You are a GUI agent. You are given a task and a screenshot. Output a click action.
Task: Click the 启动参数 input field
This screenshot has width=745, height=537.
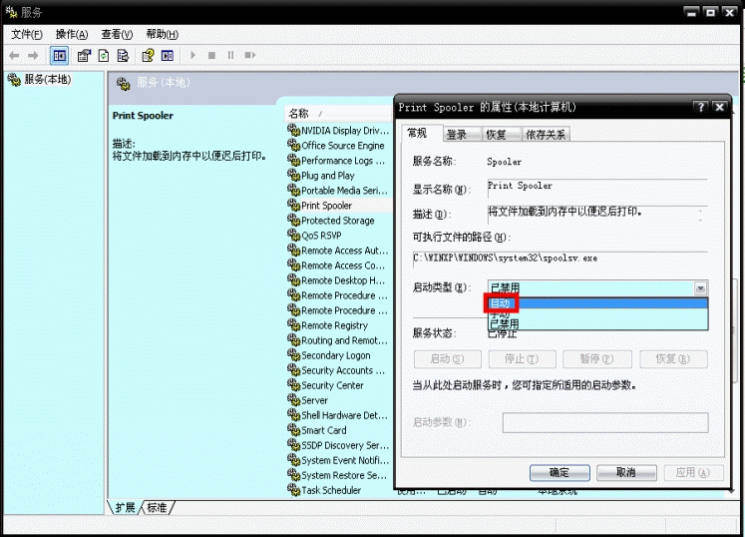[x=605, y=422]
